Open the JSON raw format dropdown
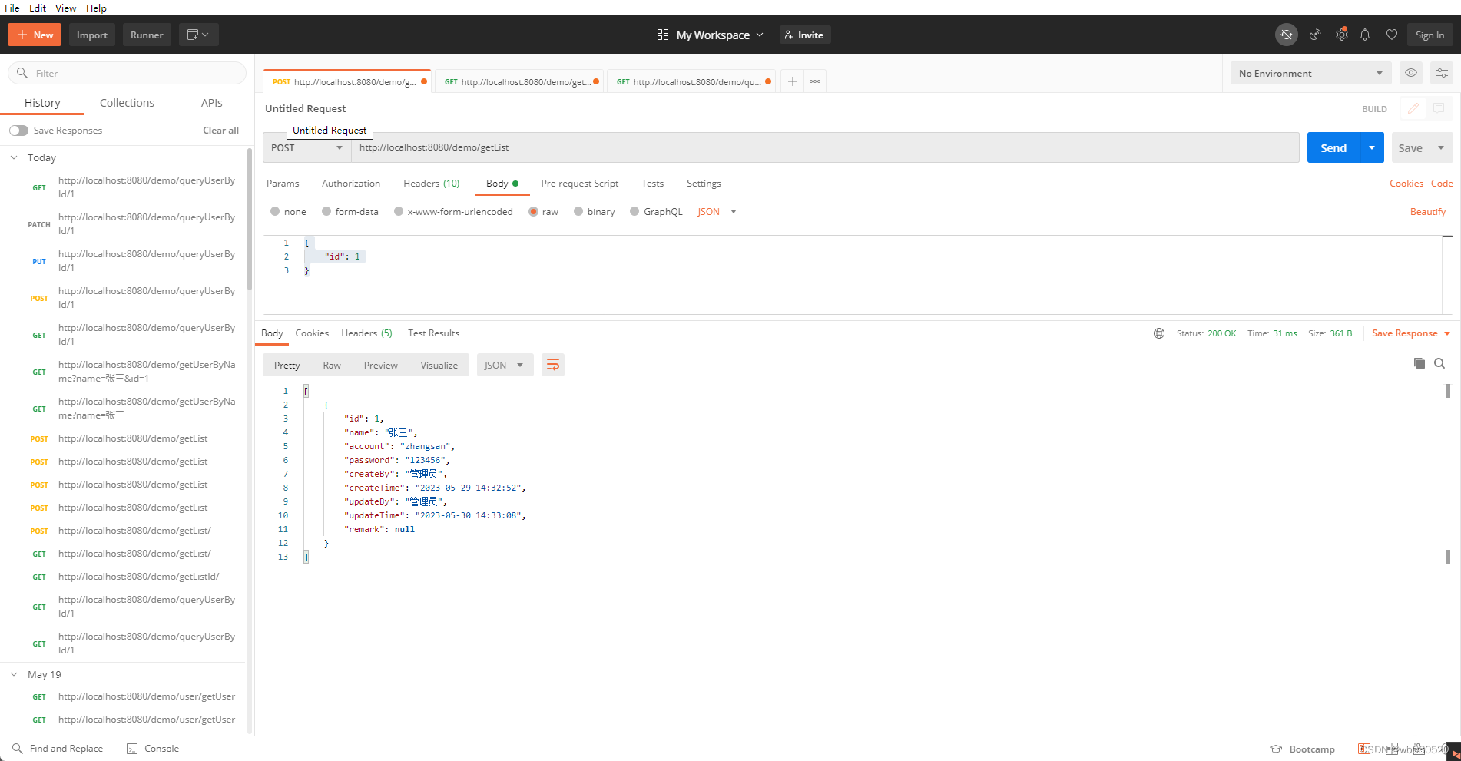 (x=717, y=212)
